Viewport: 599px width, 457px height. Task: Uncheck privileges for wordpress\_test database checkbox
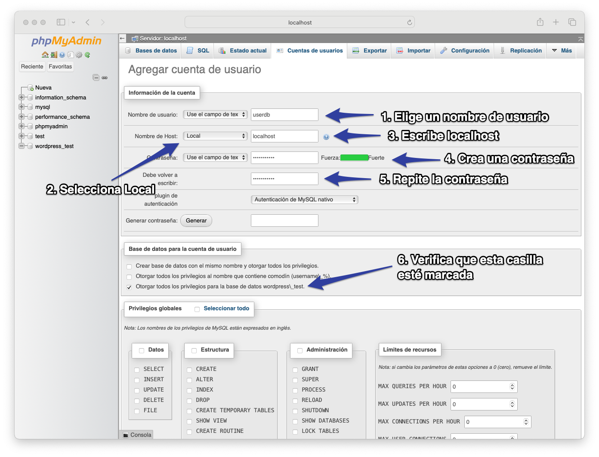point(129,287)
